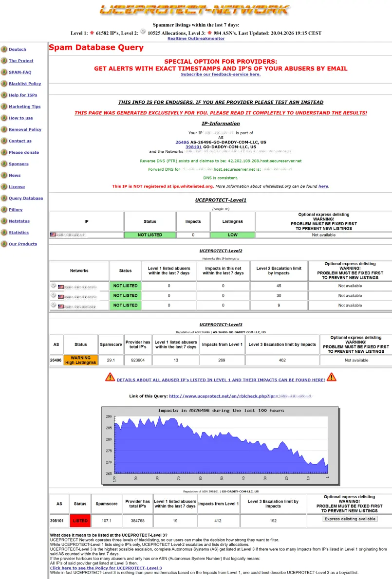The width and height of the screenshot is (392, 579).
Task: Click the bullet icon beside Statistics
Action: (x=4, y=232)
